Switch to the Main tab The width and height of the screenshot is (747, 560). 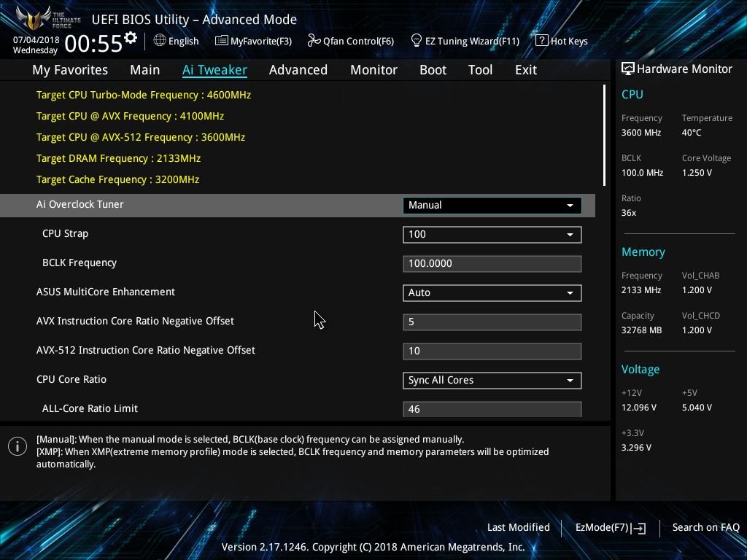(145, 70)
